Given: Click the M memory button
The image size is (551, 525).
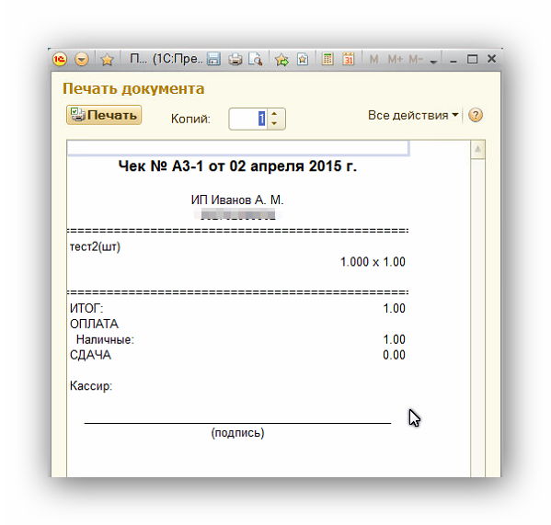Looking at the screenshot, I should (x=373, y=60).
